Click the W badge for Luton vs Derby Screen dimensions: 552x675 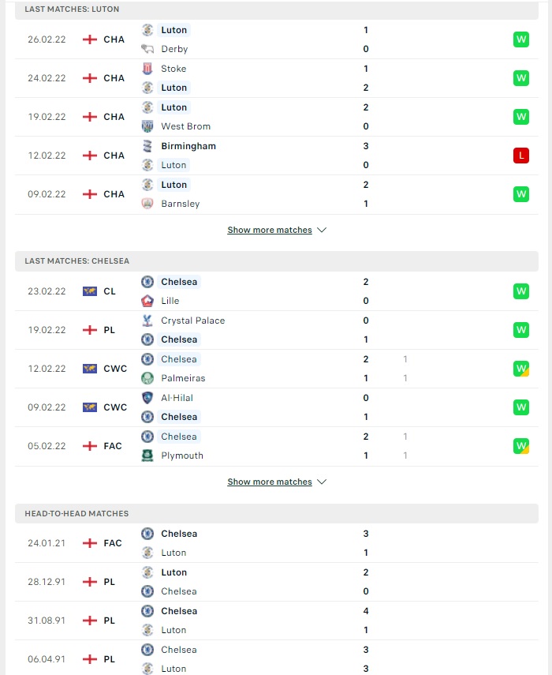tap(521, 39)
